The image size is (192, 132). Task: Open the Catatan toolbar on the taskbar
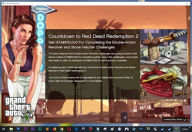185,129
